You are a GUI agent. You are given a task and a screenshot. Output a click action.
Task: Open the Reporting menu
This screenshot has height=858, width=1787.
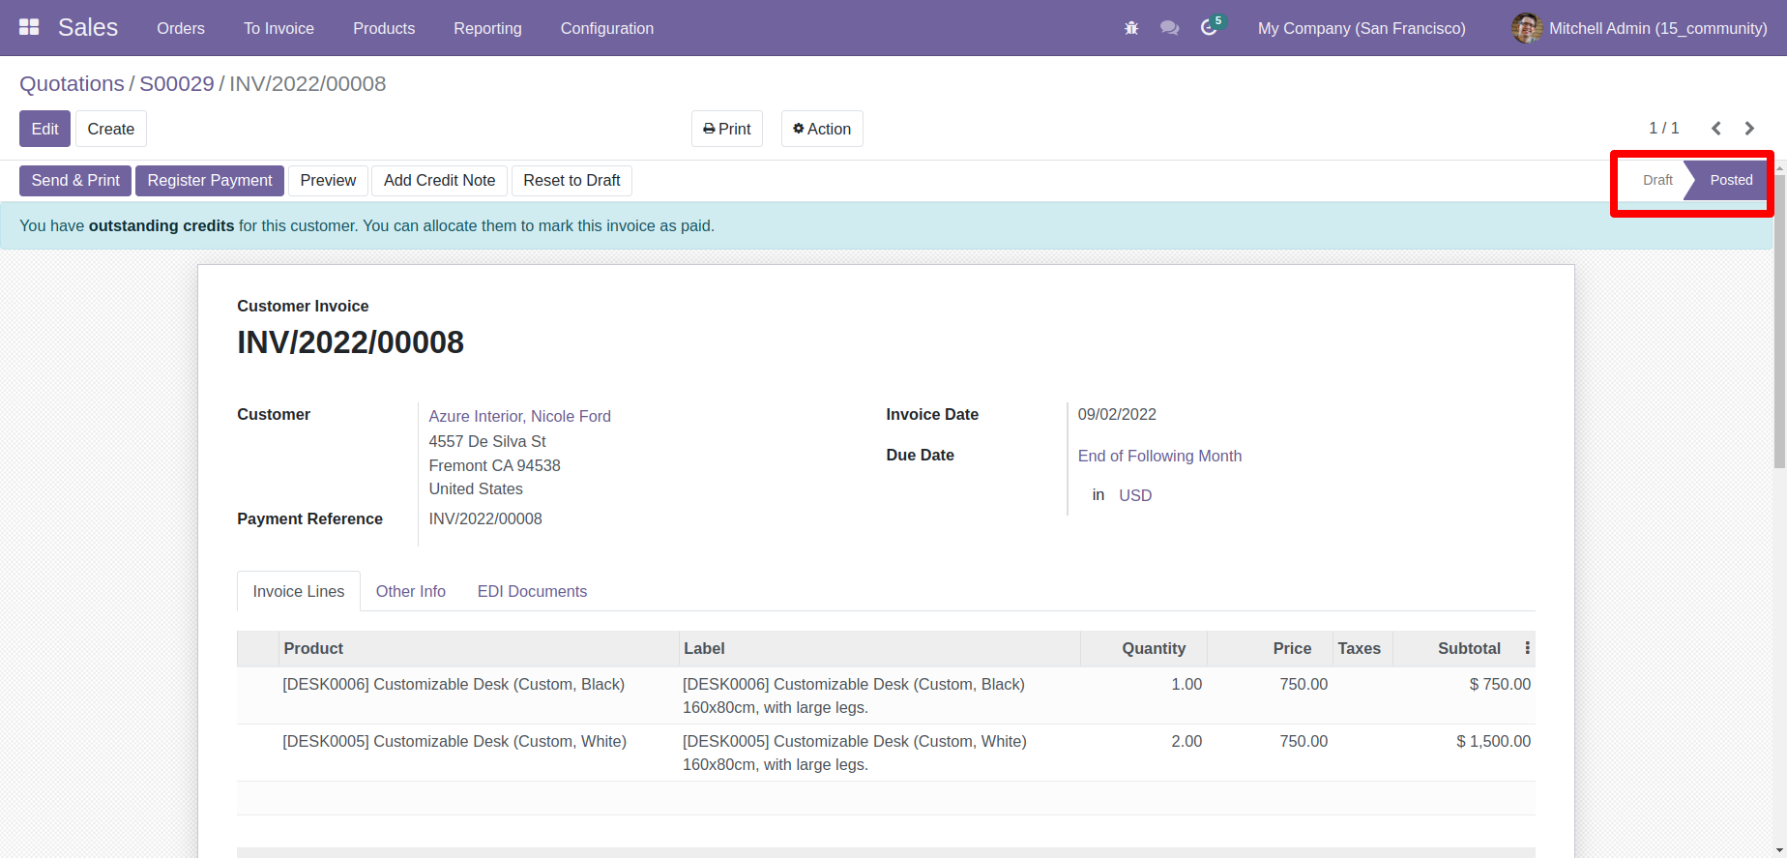pyautogui.click(x=487, y=28)
